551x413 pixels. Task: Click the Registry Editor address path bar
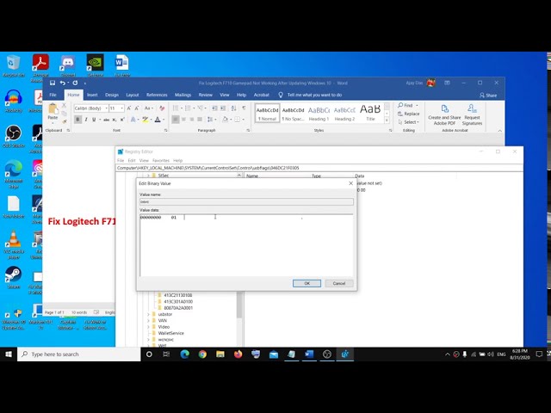point(319,168)
